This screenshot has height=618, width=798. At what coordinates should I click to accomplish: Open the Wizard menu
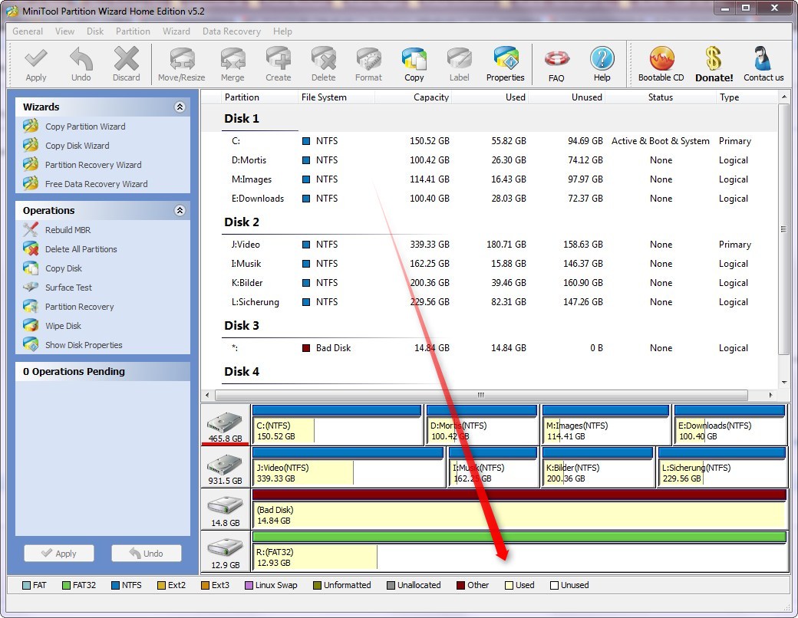[176, 31]
